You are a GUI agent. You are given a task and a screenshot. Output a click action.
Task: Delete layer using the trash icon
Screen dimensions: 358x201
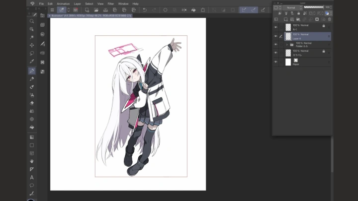pyautogui.click(x=329, y=19)
